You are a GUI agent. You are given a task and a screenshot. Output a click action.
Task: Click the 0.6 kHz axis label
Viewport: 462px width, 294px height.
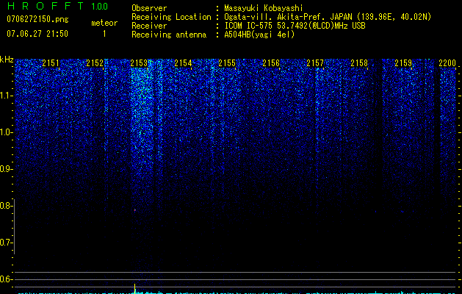tap(6, 279)
